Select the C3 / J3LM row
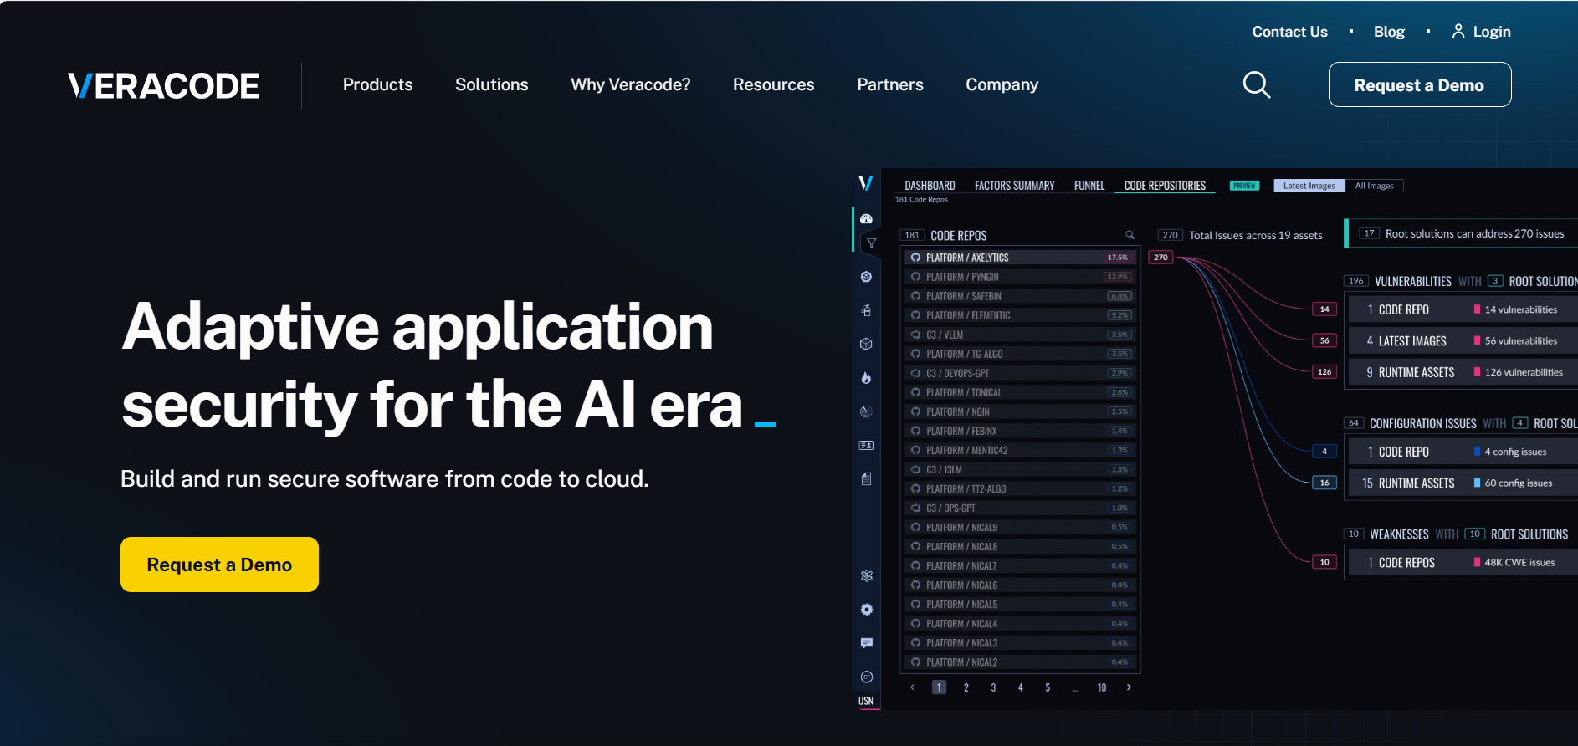This screenshot has width=1578, height=746. pos(1020,469)
